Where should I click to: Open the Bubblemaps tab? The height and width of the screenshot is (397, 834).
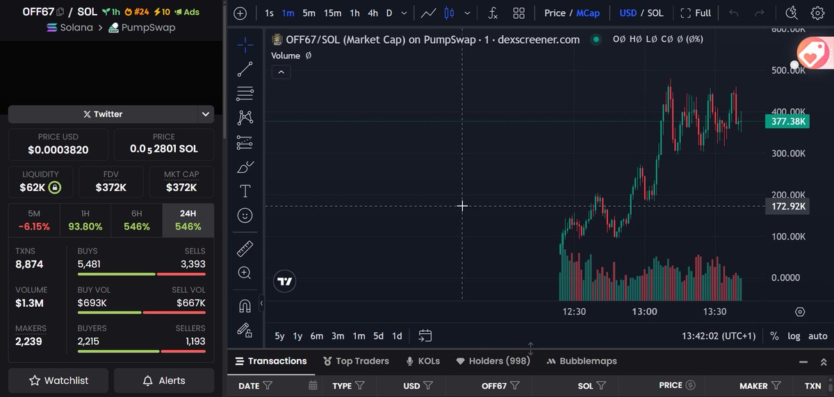pos(582,361)
